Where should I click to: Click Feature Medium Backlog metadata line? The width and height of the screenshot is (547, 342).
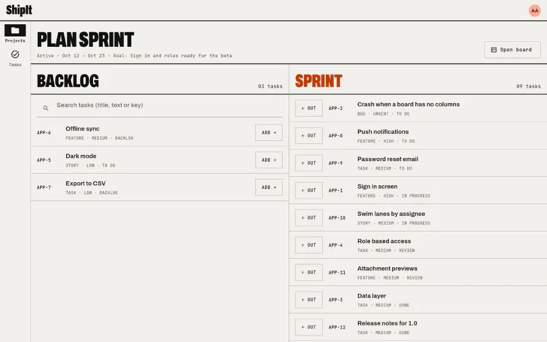click(x=100, y=138)
